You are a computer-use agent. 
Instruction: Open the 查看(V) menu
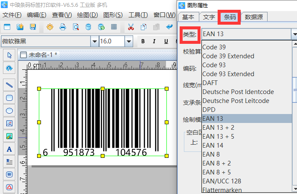(x=62, y=15)
